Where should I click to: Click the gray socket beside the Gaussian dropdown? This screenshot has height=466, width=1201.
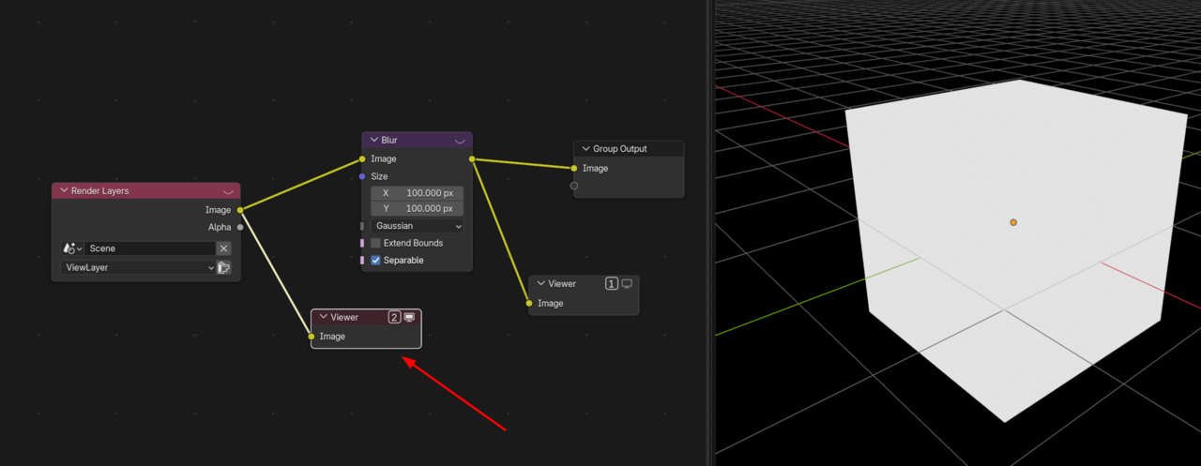(x=362, y=226)
